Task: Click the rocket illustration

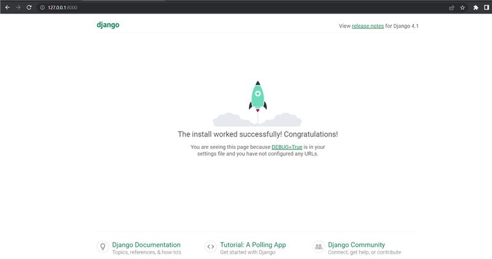Action: [x=258, y=97]
